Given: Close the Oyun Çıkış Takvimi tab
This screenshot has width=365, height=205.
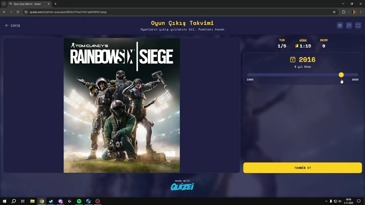Looking at the screenshot, I should pyautogui.click(x=49, y=4).
